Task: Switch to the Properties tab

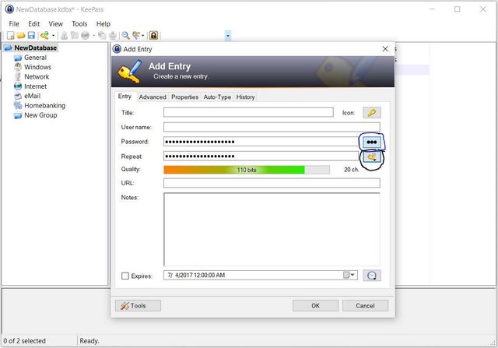Action: coord(185,97)
